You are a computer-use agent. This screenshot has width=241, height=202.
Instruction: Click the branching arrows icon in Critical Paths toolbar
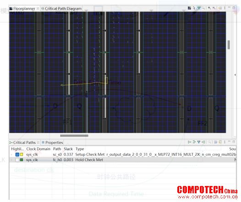click(203, 142)
